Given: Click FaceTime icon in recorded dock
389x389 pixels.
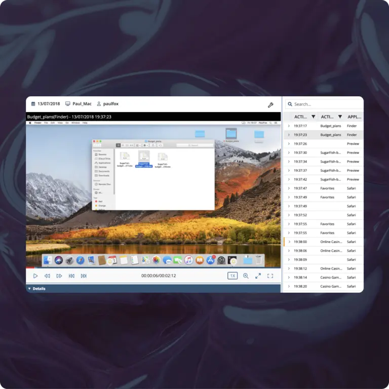Looking at the screenshot, I should click(178, 260).
